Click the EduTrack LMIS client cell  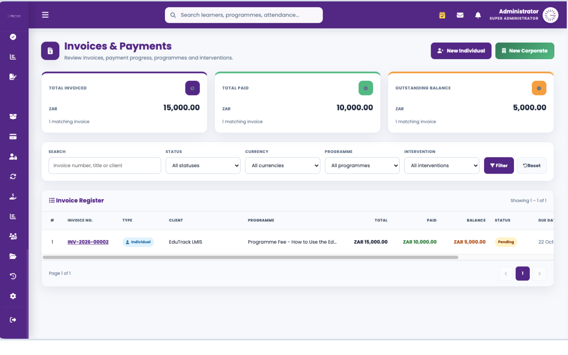[185, 242]
